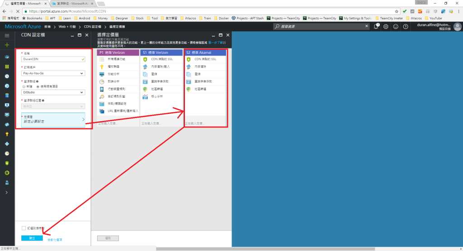Click the green SSL shield icon in S1

point(145,59)
